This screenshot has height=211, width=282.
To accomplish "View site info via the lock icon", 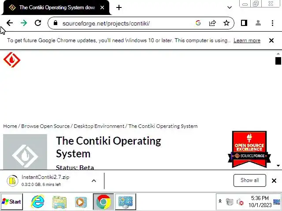I will click(x=56, y=23).
